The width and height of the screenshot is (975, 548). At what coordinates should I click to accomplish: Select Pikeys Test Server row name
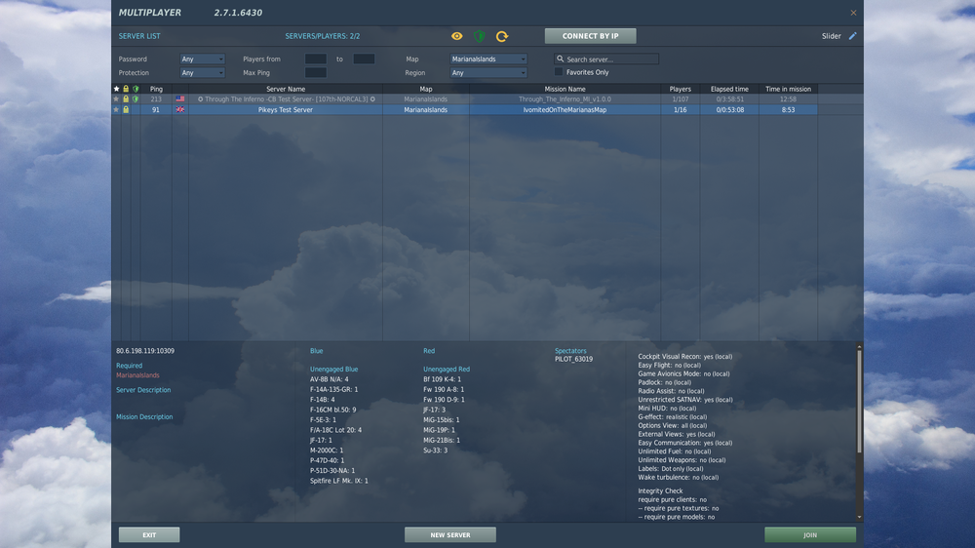coord(286,109)
